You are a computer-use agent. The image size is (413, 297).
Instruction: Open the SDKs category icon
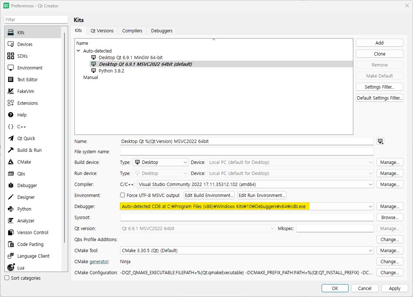(x=11, y=56)
